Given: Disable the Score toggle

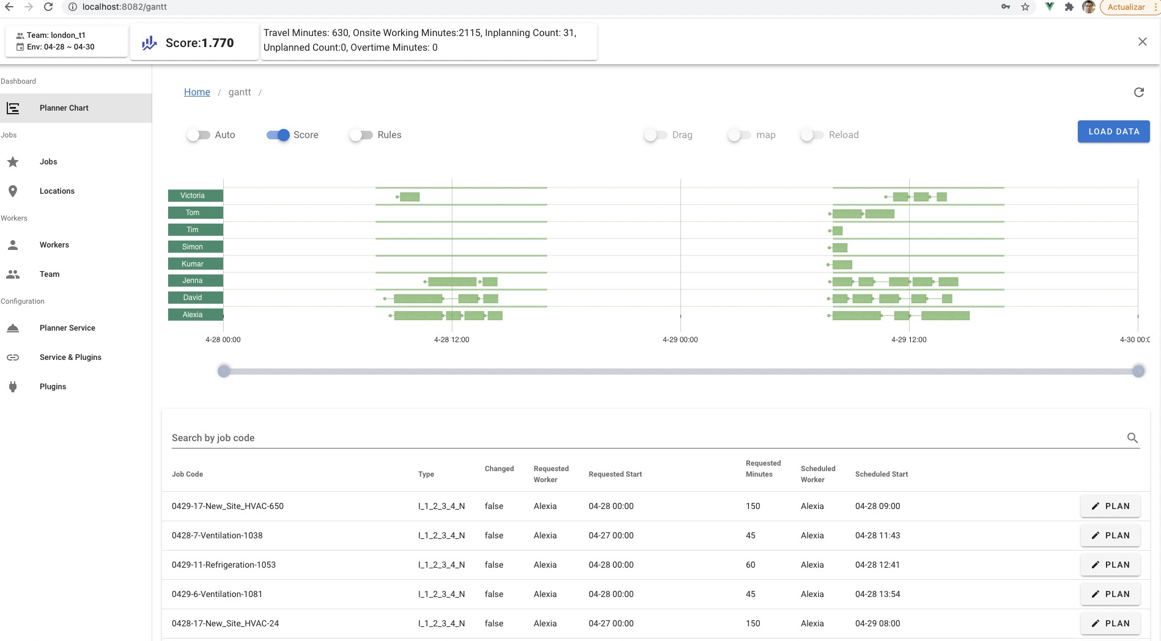Looking at the screenshot, I should click(278, 135).
